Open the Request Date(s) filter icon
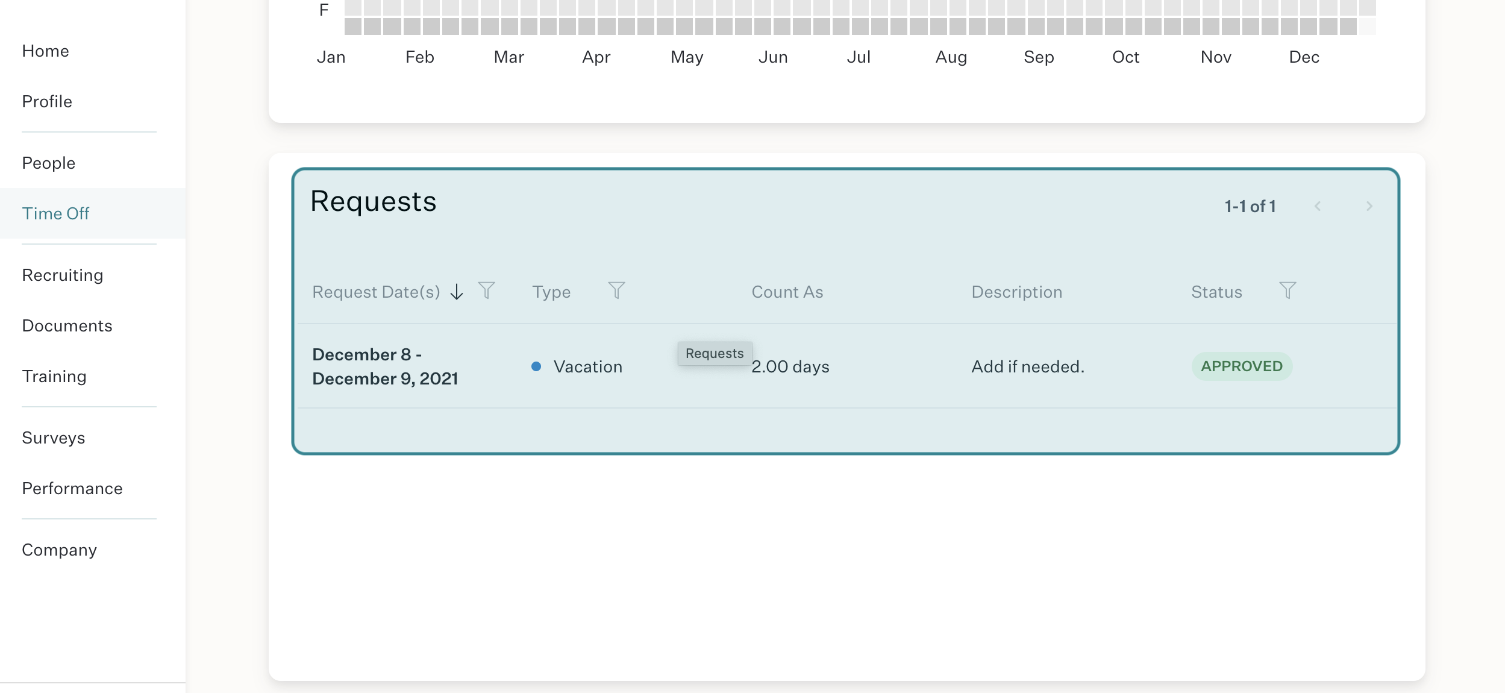The image size is (1505, 693). pyautogui.click(x=486, y=290)
